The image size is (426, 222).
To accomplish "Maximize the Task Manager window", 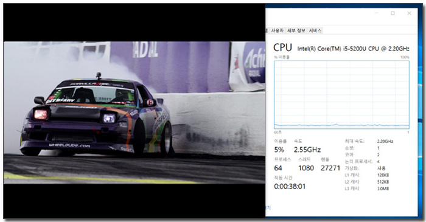I will [x=393, y=13].
